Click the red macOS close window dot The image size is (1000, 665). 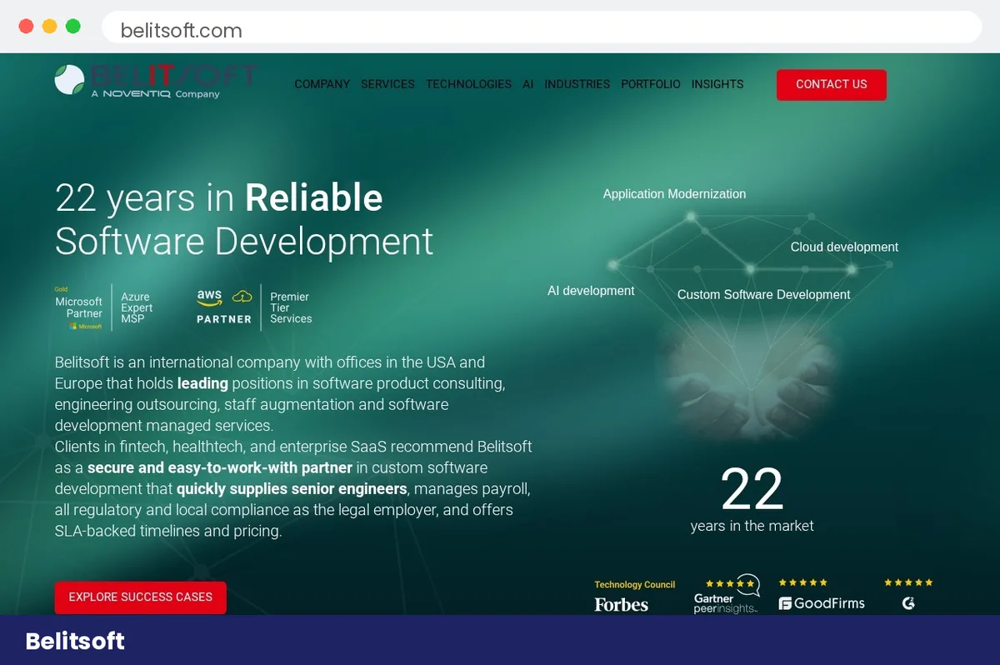(x=26, y=27)
